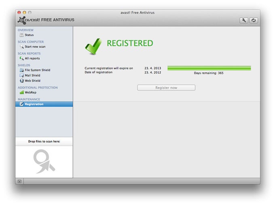Click the File System Shield icon

click(x=21, y=70)
